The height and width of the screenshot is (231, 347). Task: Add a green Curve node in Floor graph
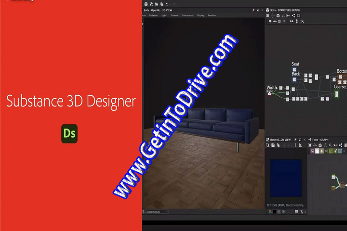click(331, 151)
